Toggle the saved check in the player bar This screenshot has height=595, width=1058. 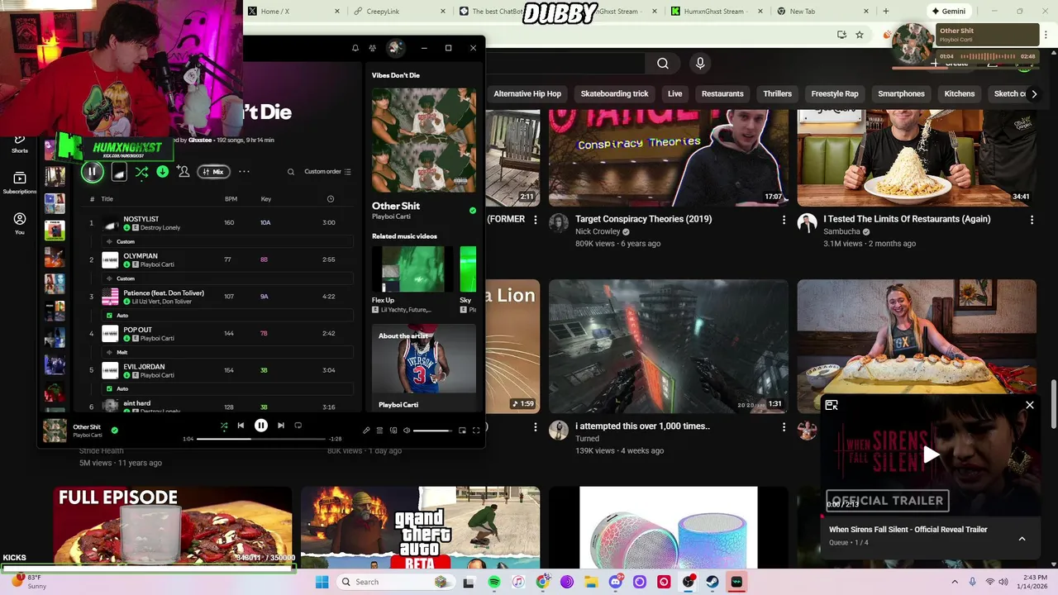point(115,430)
